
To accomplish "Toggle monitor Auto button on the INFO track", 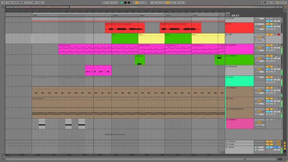I will click(x=260, y=37).
